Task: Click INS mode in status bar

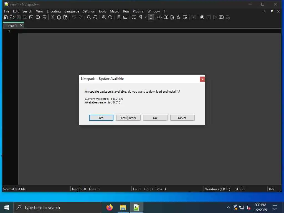Action: coord(271,189)
